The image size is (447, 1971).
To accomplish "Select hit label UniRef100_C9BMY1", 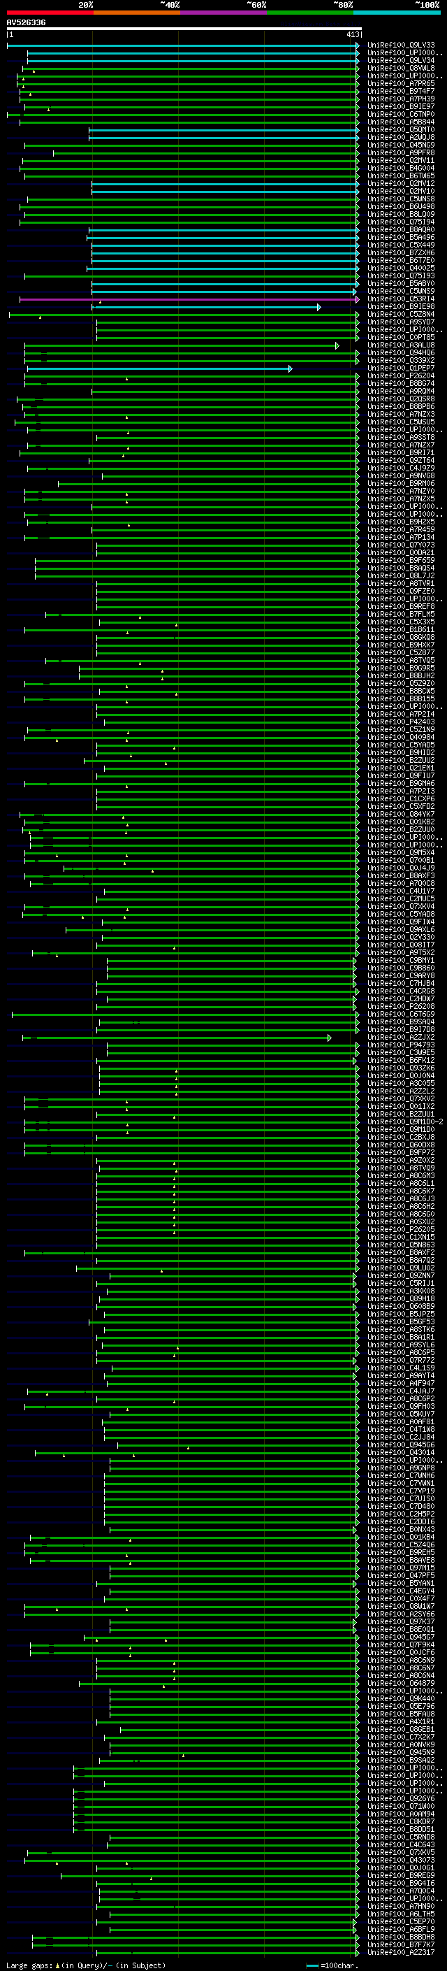I will tap(401, 960).
